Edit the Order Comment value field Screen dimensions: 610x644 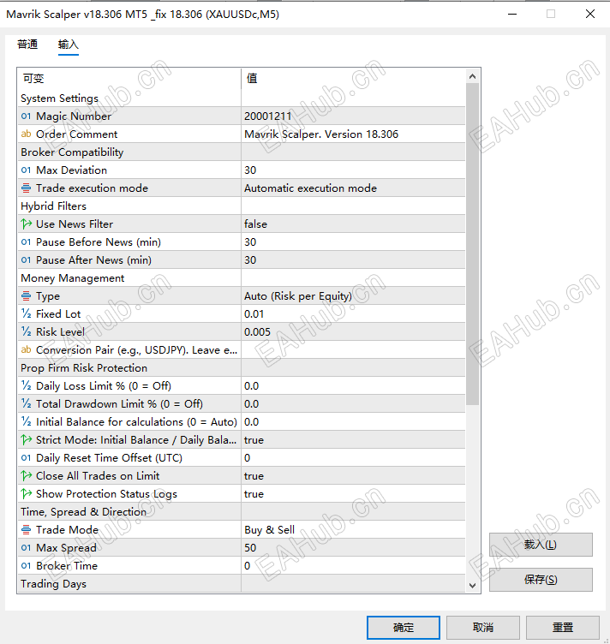(353, 134)
